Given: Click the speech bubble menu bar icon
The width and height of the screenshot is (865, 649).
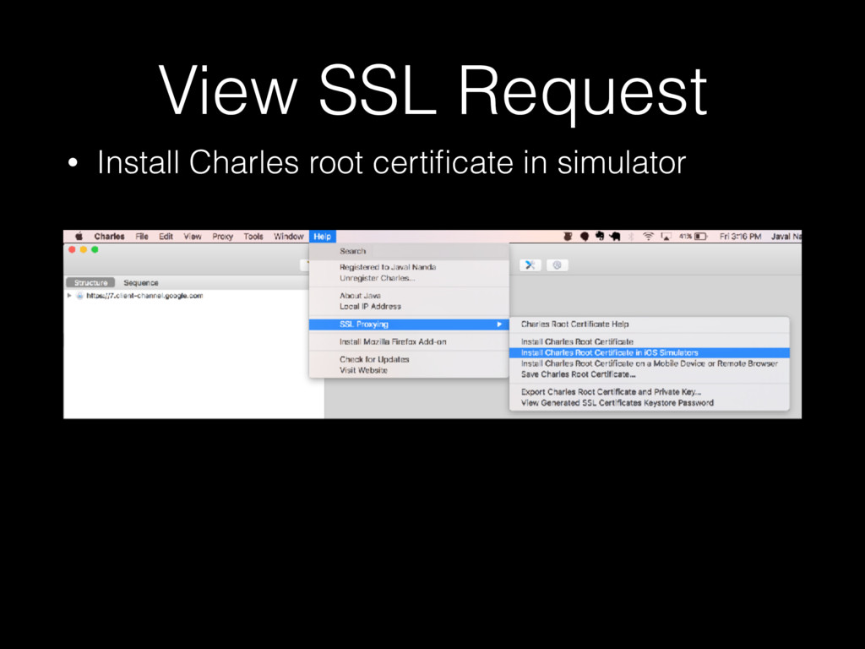Looking at the screenshot, I should pyautogui.click(x=585, y=237).
